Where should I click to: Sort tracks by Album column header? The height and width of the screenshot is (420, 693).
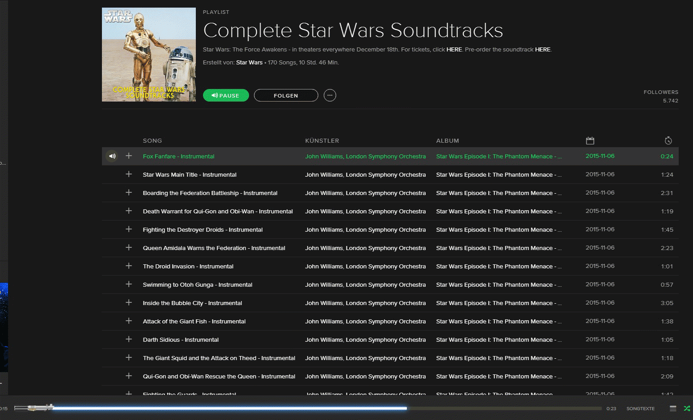point(448,140)
